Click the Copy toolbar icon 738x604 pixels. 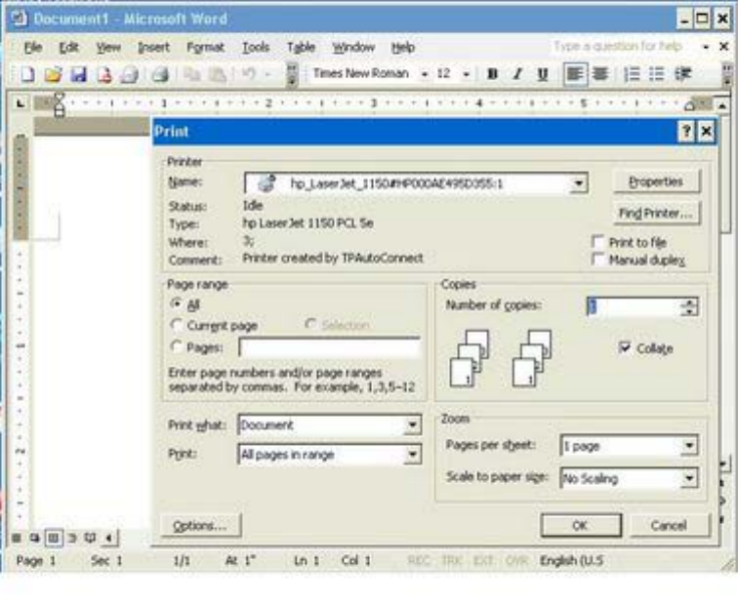coord(191,74)
